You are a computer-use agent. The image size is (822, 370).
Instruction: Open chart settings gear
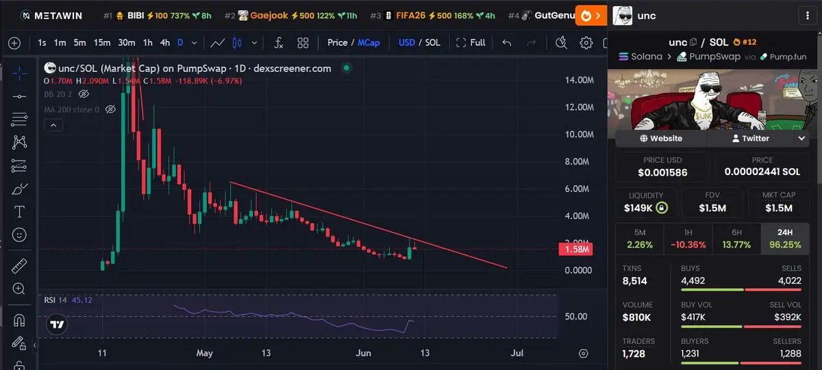tap(586, 43)
